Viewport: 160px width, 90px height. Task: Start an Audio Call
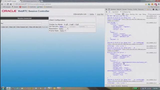coord(4,27)
